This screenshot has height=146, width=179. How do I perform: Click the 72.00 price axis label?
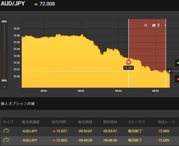16,76
